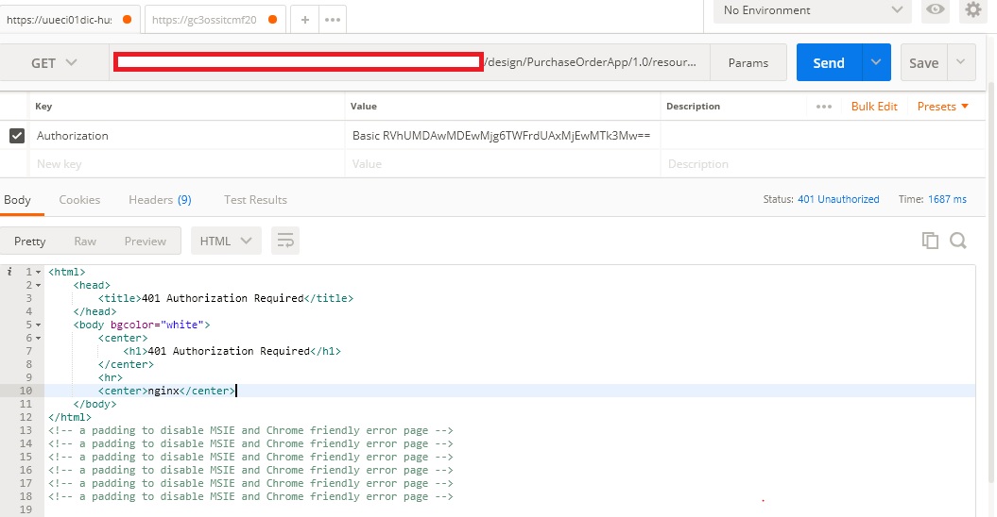
Task: Click the info marker beside line 1
Action: (x=9, y=272)
